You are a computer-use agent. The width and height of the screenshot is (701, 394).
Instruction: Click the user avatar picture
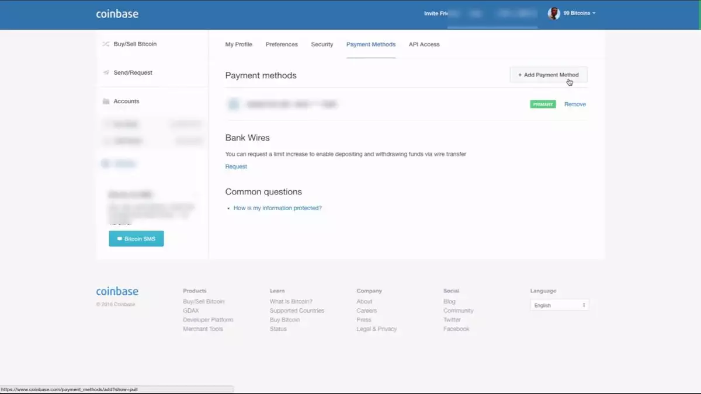pos(554,13)
